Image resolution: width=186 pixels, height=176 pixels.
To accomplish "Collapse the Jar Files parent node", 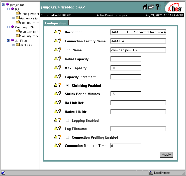I will pyautogui.click(x=8, y=41).
